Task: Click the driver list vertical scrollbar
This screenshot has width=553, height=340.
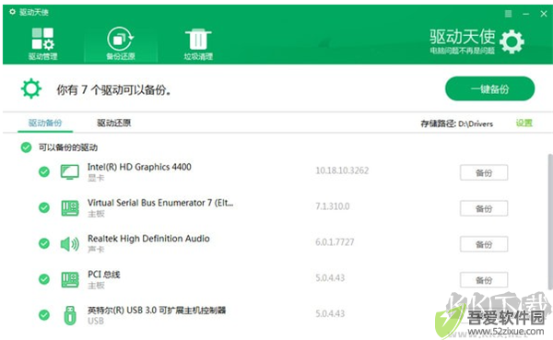Action: [x=550, y=221]
